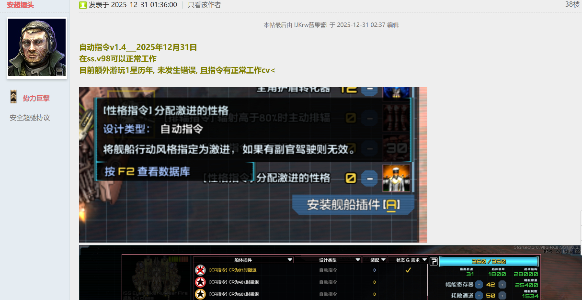Click the [CR指令] CR为0%时撤退 row text
582x300 pixels.
[233, 270]
